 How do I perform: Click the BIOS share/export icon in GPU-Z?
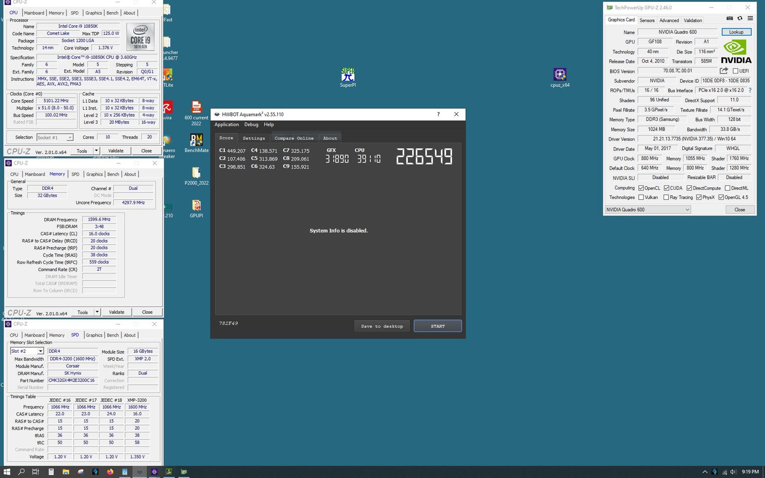[724, 71]
